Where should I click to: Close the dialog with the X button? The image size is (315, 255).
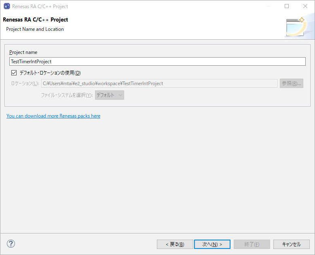click(x=305, y=6)
